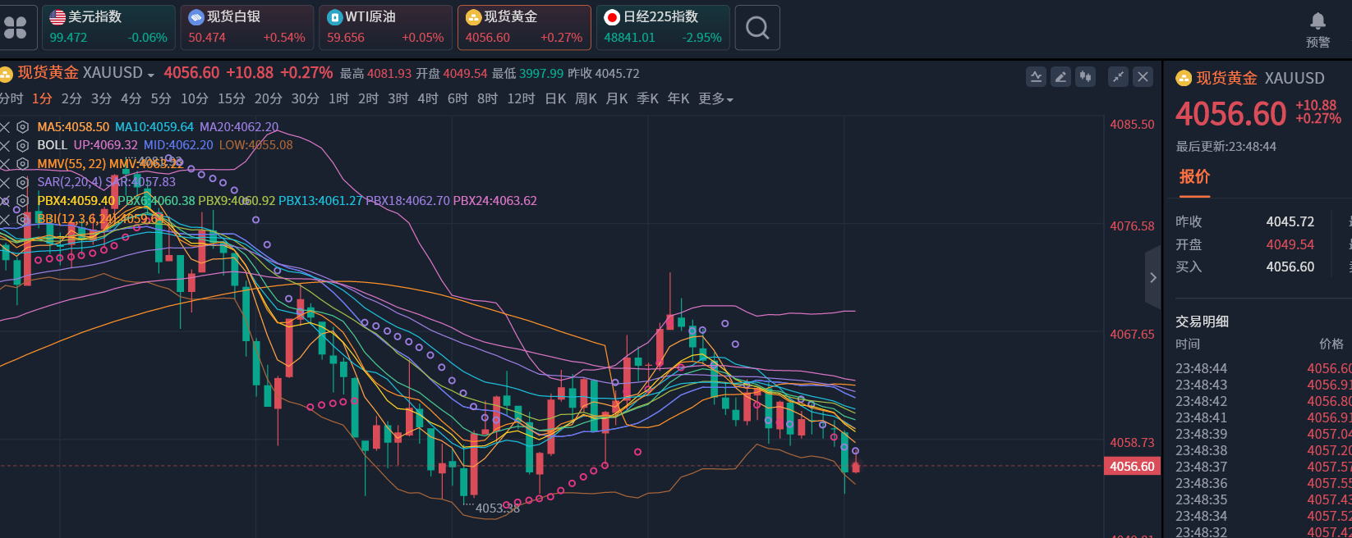This screenshot has width=1352, height=538.
Task: Switch chart type with candlestick icon
Action: point(1086,77)
